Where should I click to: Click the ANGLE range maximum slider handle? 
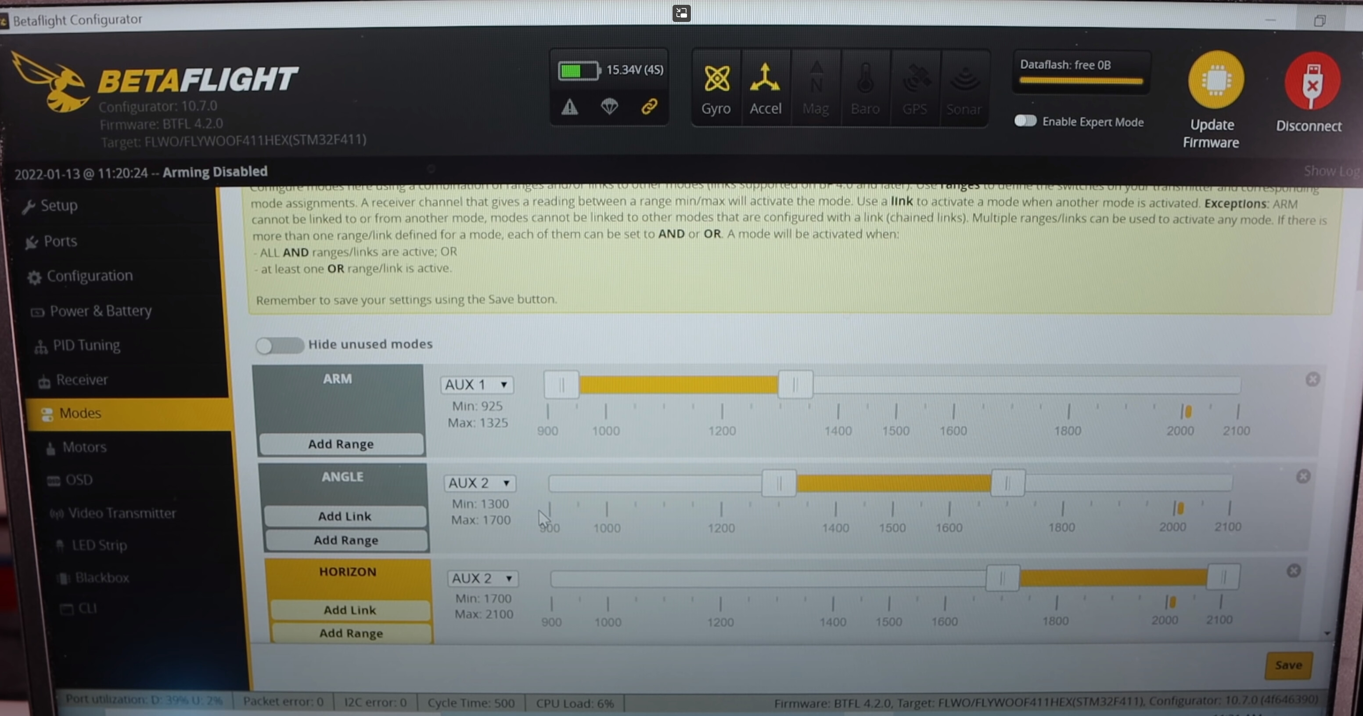point(1007,482)
